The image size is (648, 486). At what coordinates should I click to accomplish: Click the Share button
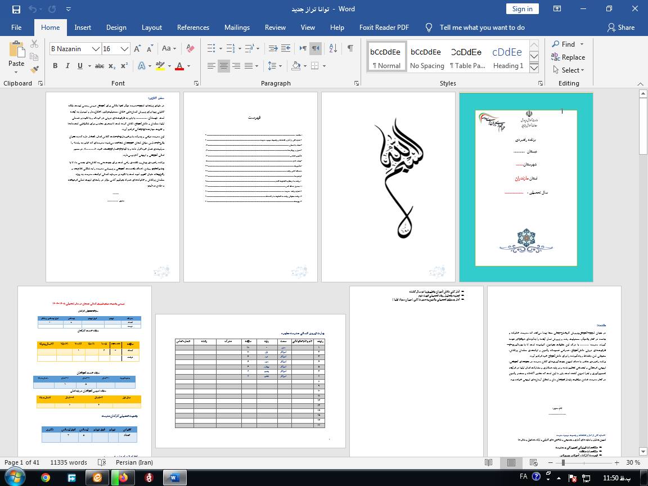[x=621, y=27]
